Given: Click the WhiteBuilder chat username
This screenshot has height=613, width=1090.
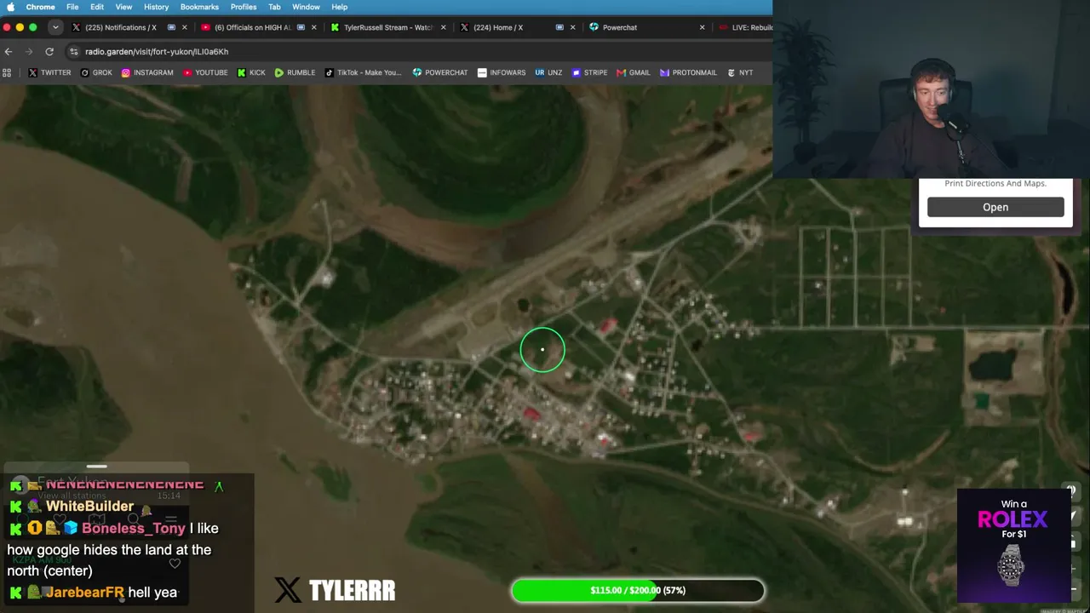Looking at the screenshot, I should (89, 507).
